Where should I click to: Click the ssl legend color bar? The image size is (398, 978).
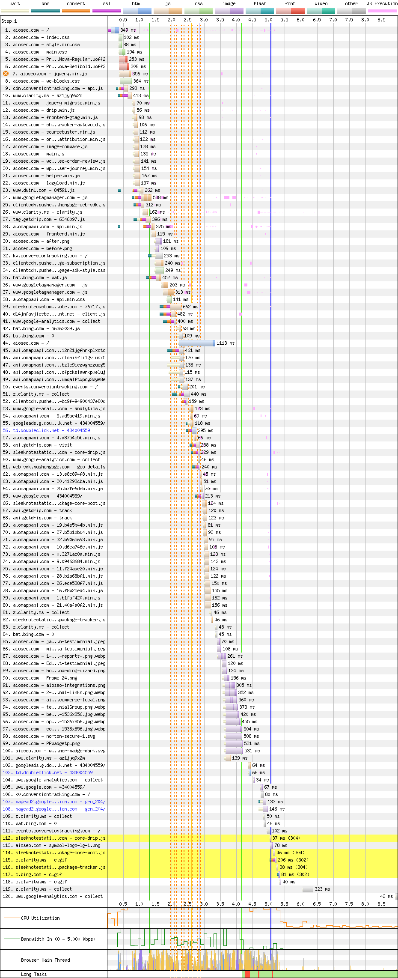[107, 11]
